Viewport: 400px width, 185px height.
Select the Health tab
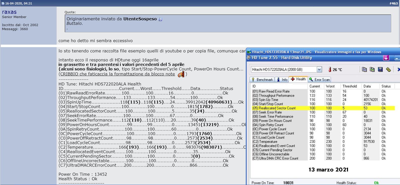(298, 79)
